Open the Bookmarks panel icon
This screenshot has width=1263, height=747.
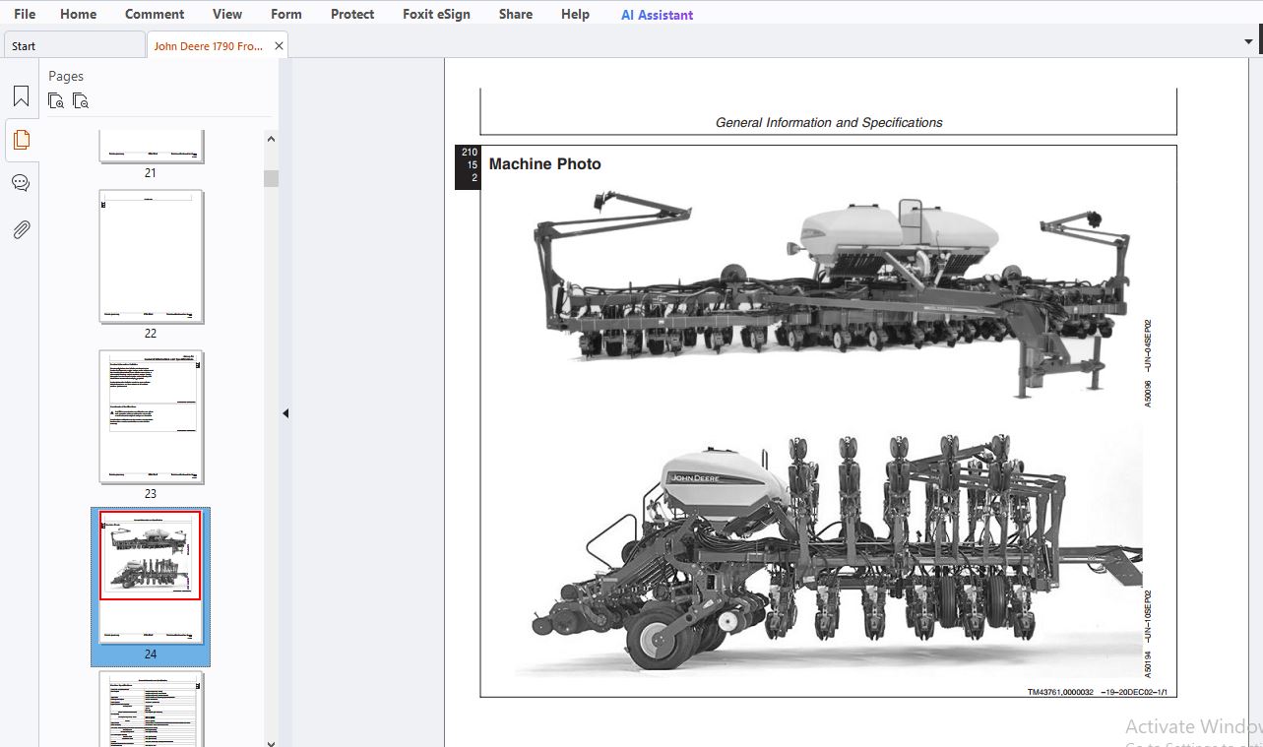[21, 96]
